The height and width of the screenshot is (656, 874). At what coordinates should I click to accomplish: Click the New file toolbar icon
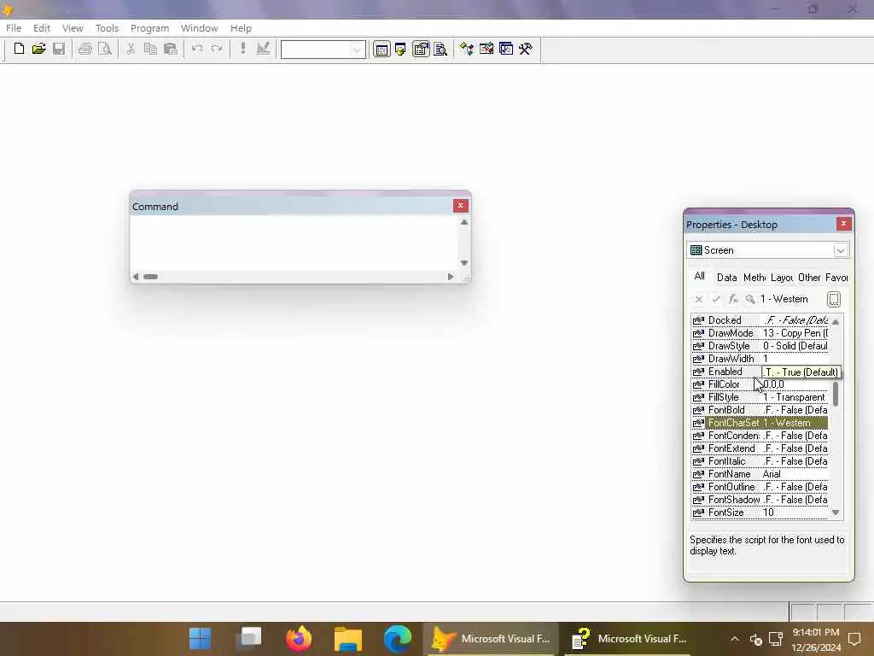(x=19, y=49)
